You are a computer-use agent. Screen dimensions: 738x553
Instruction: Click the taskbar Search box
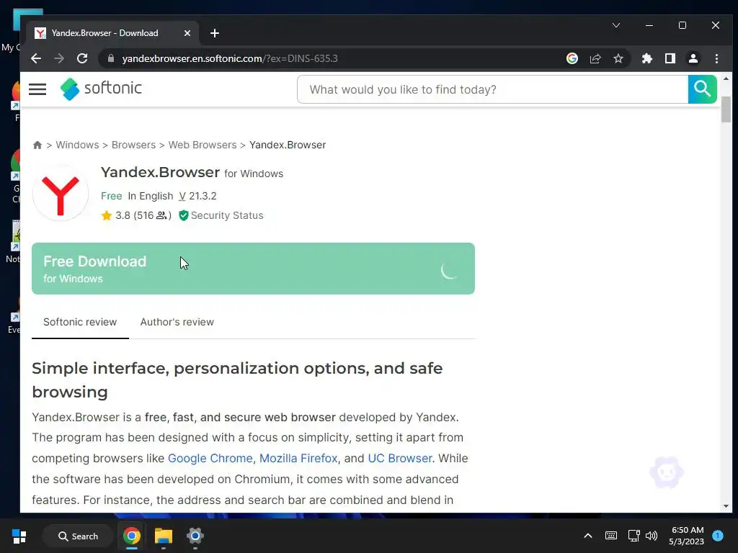pyautogui.click(x=78, y=536)
